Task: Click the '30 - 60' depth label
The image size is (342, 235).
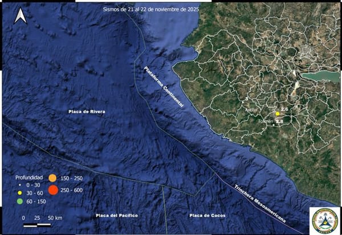Action: [35, 193]
